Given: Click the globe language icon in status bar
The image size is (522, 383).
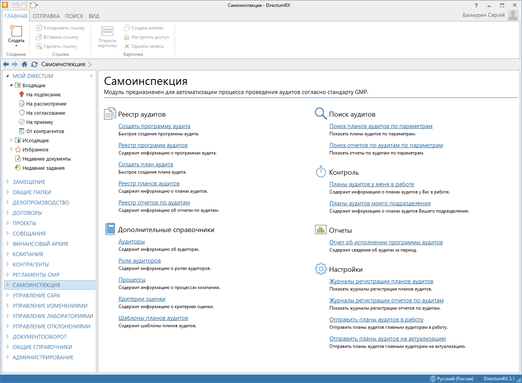Looking at the screenshot, I should pyautogui.click(x=433, y=379).
